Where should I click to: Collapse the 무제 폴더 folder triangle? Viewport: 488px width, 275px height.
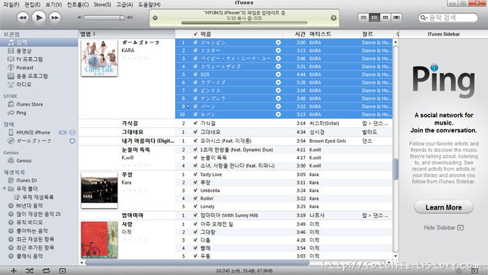pos(4,189)
